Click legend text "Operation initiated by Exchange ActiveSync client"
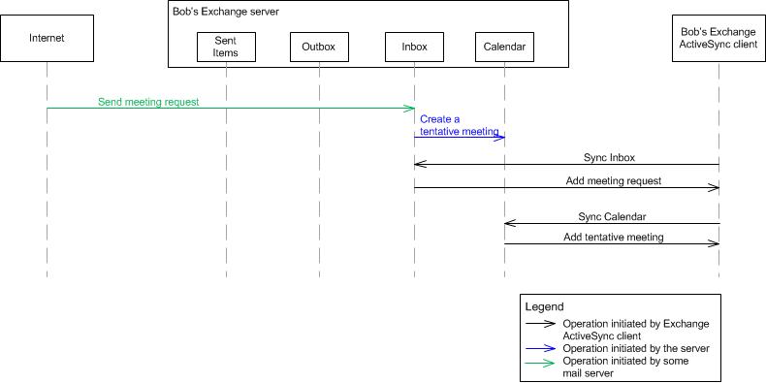766x383 pixels. point(636,330)
